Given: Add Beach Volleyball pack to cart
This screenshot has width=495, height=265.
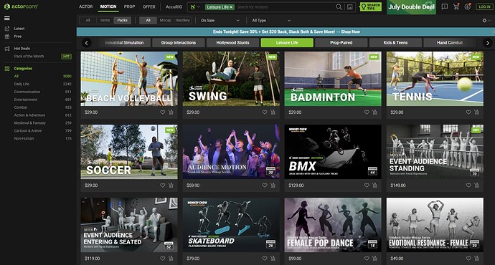Looking at the screenshot, I should point(171,112).
